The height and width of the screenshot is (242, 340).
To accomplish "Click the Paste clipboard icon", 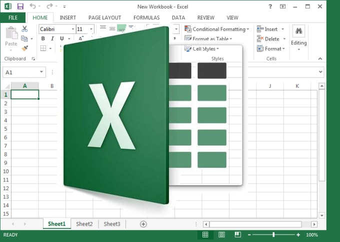I will tap(11, 33).
